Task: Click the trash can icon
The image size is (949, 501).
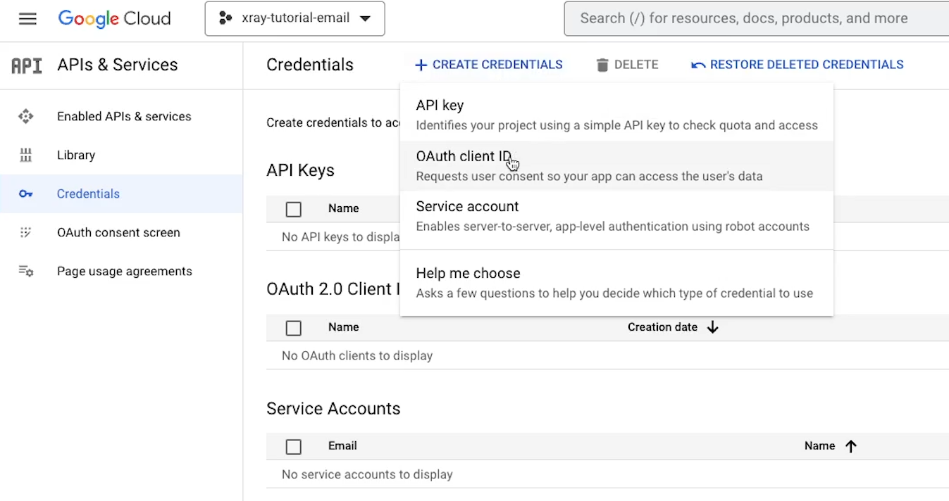Action: point(602,65)
